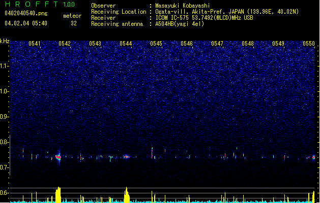Click the "Receiver" field label
The width and height of the screenshot is (320, 203).
click(103, 18)
